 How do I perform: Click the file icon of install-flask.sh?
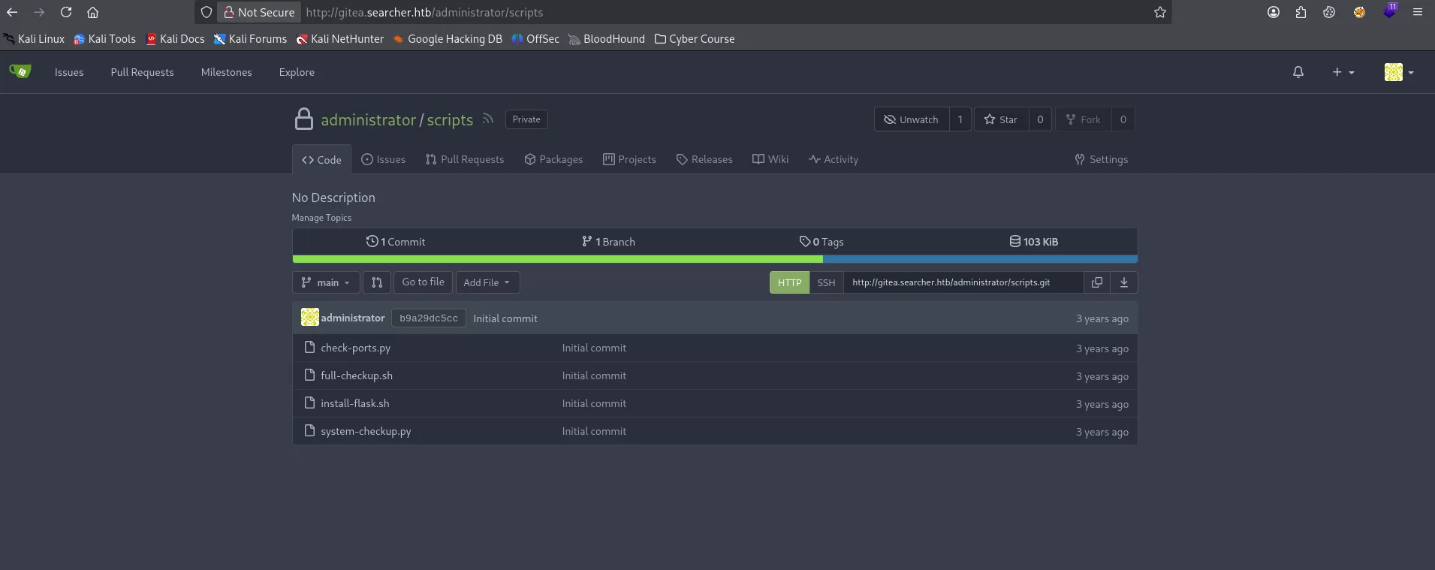pos(309,403)
